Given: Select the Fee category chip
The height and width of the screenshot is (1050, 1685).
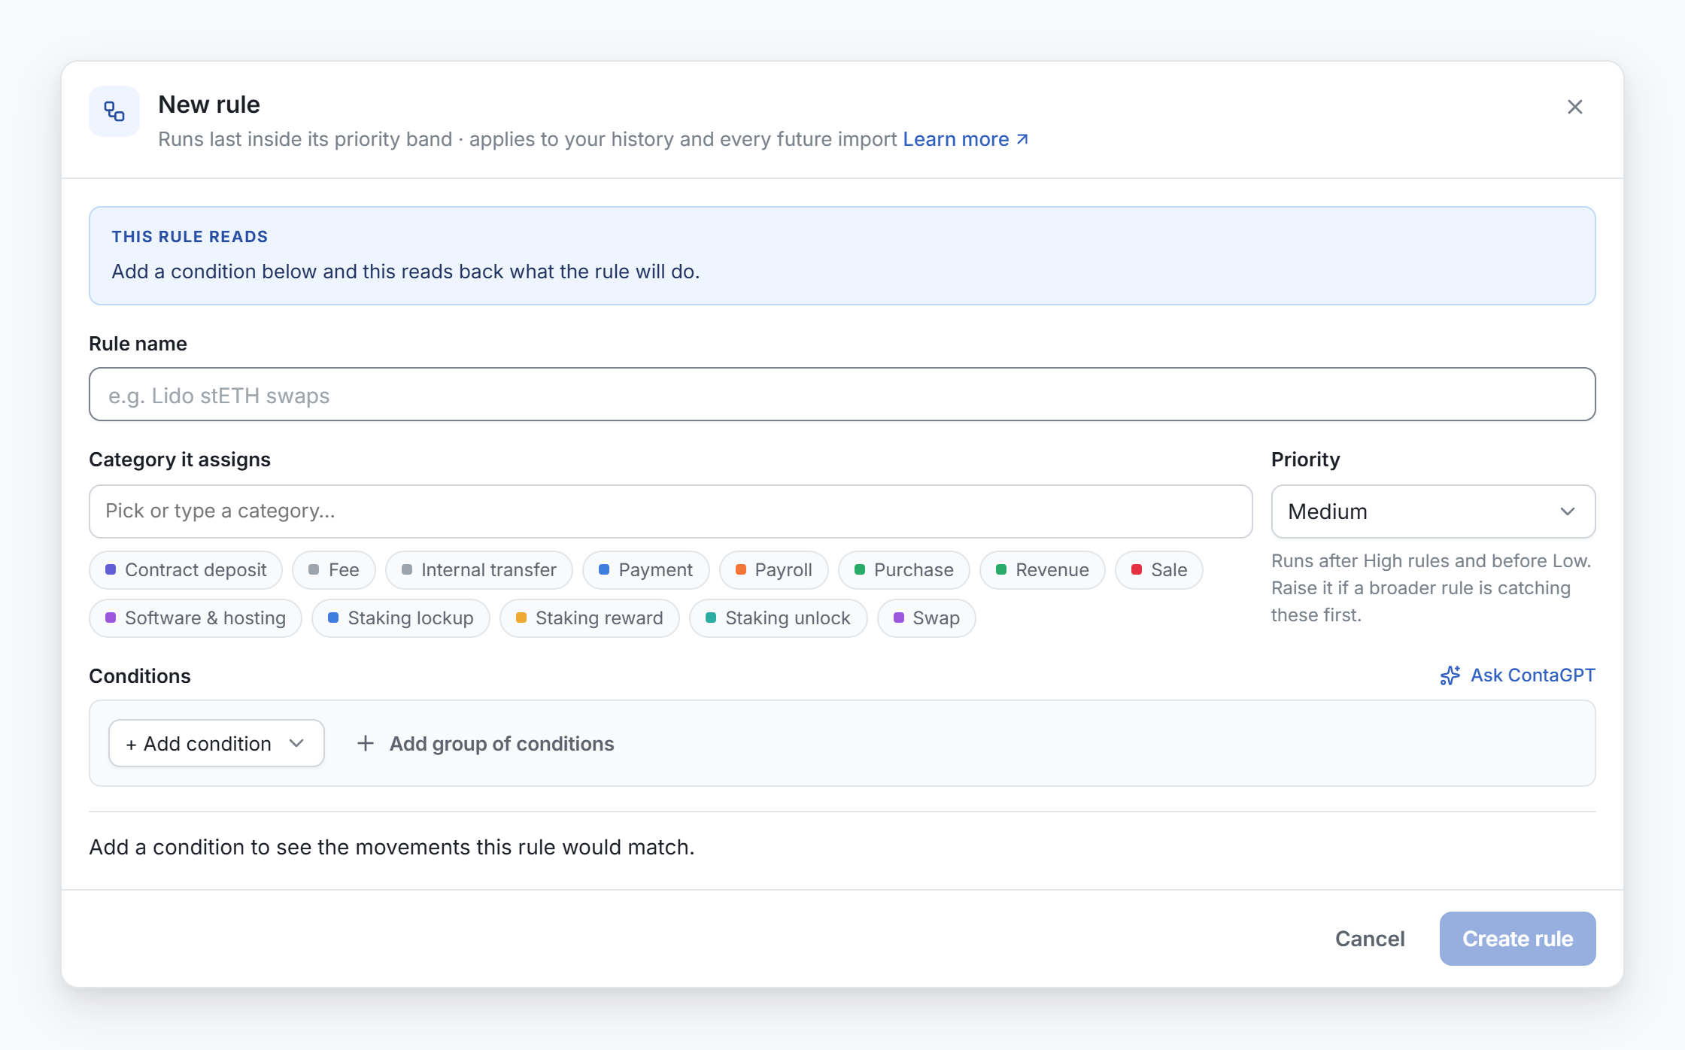Looking at the screenshot, I should click(334, 570).
